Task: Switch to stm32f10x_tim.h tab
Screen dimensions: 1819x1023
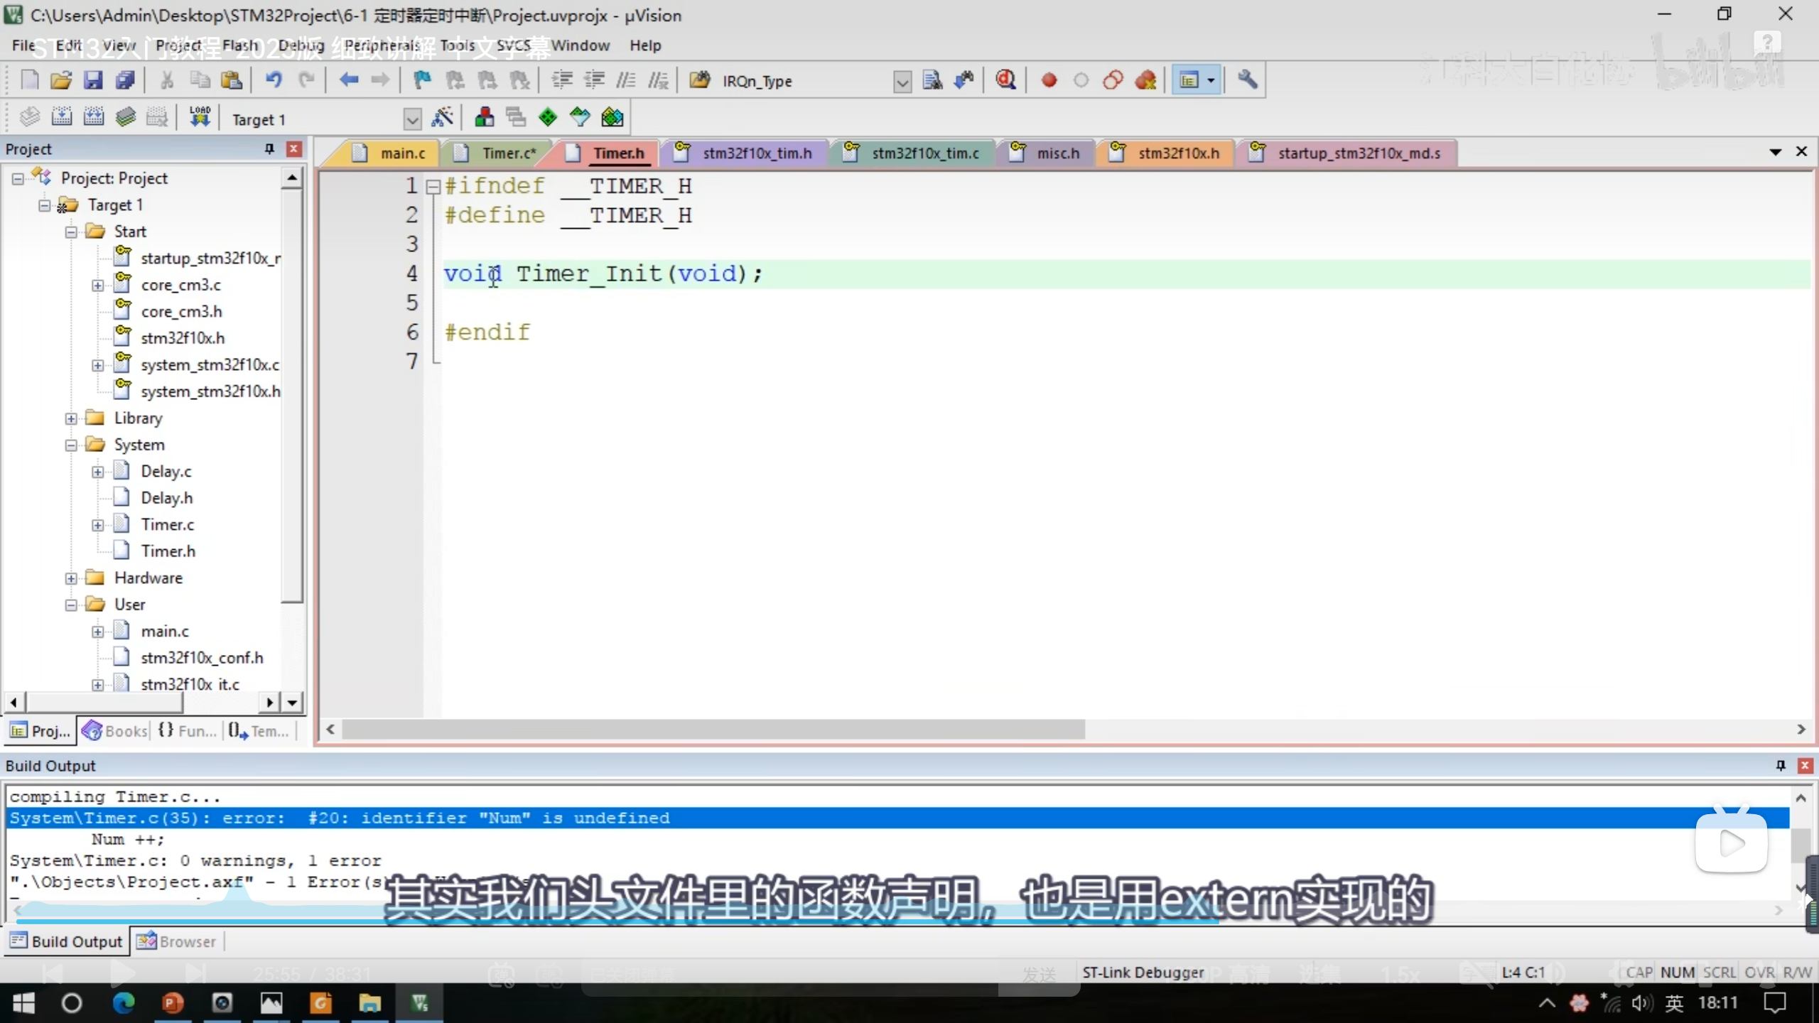Action: click(756, 153)
